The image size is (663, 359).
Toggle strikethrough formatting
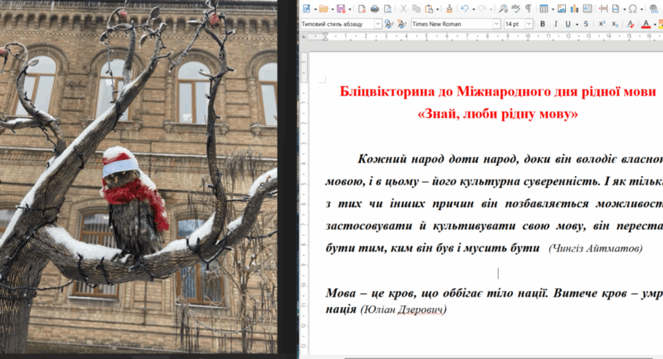[586, 24]
